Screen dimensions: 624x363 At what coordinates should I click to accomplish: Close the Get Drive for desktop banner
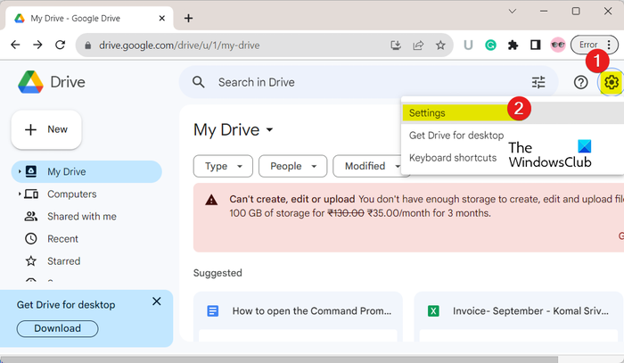[x=157, y=301]
